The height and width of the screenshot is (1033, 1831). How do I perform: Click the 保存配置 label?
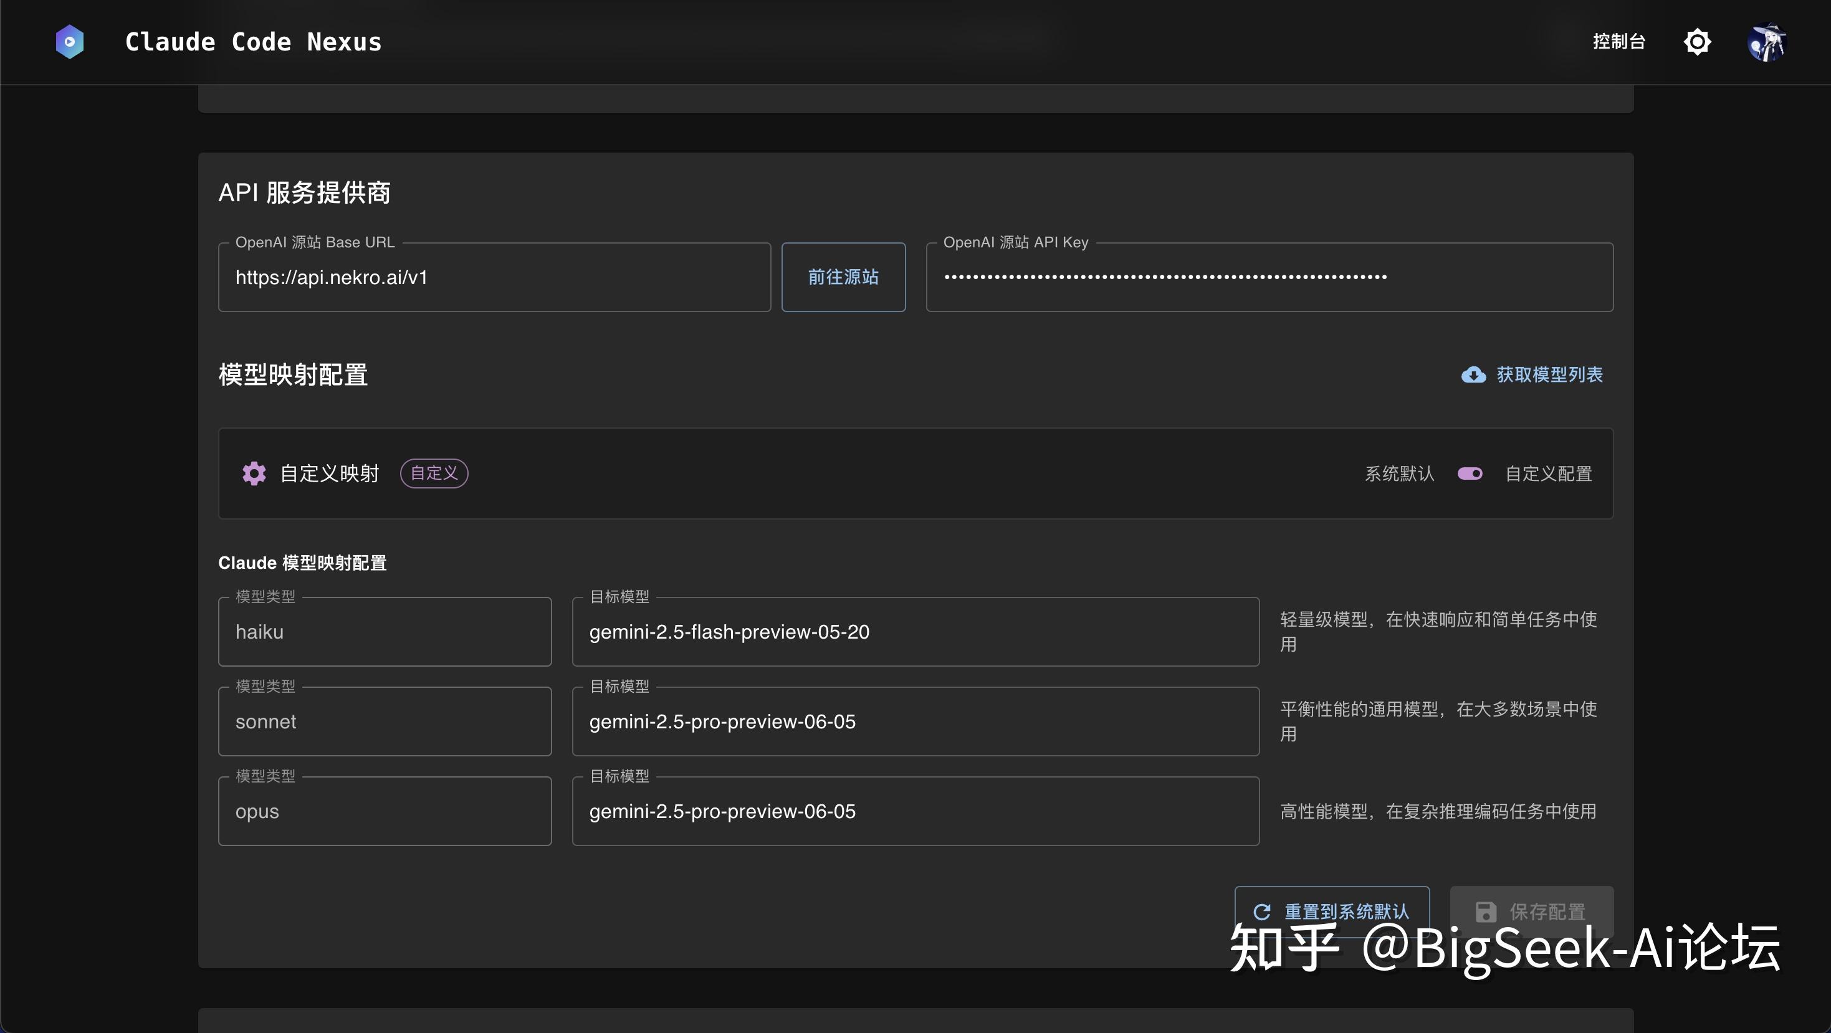point(1547,912)
